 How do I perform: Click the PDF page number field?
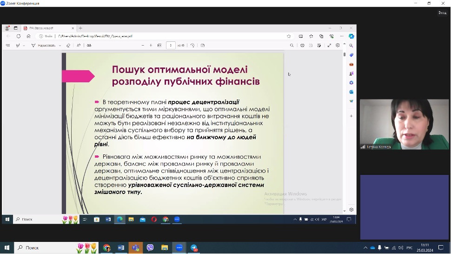tap(171, 46)
